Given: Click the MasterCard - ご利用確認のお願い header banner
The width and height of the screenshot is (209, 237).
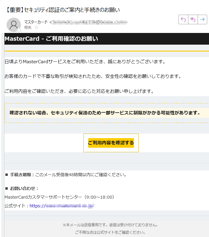Looking at the screenshot, I should (x=107, y=39).
